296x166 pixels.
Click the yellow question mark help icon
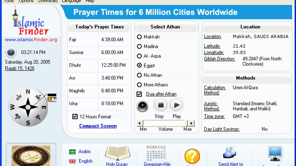192,156
